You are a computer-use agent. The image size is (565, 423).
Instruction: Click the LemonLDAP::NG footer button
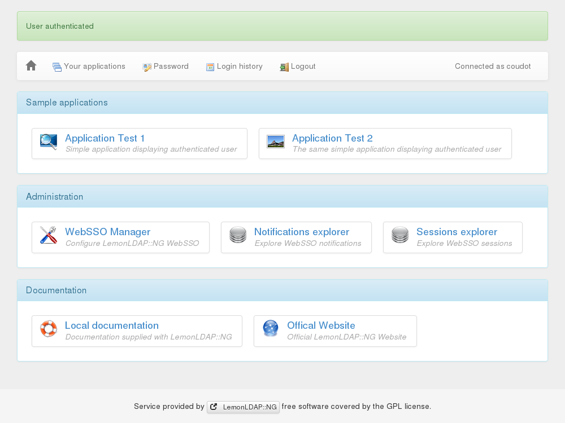pyautogui.click(x=243, y=407)
